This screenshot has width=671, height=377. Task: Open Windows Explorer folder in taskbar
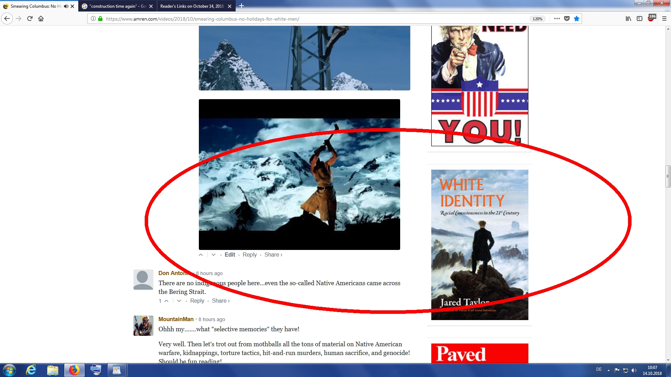coord(53,370)
